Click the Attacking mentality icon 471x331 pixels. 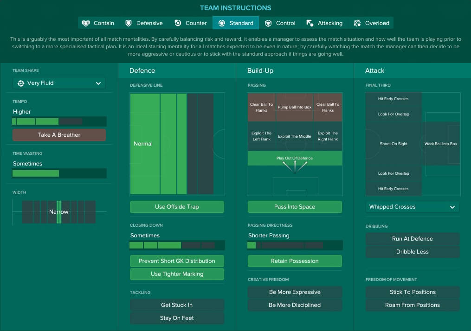pyautogui.click(x=310, y=23)
